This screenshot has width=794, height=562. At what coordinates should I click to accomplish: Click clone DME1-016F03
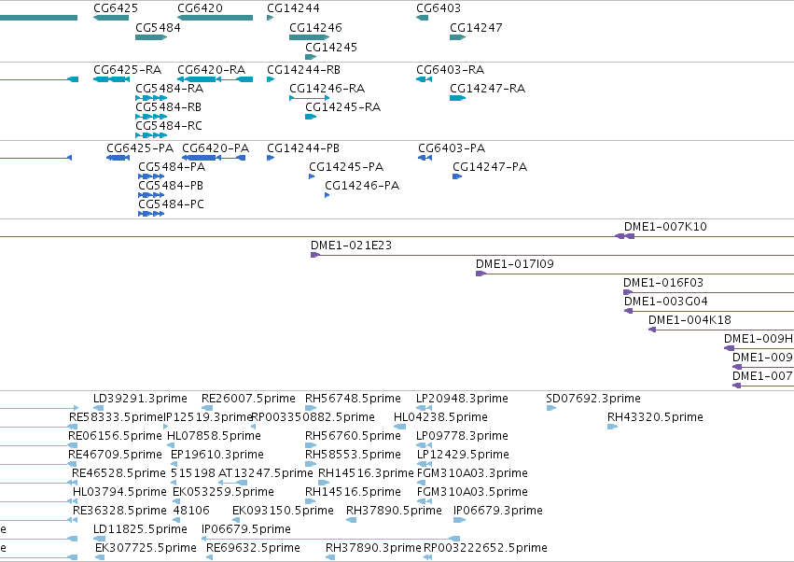(663, 283)
